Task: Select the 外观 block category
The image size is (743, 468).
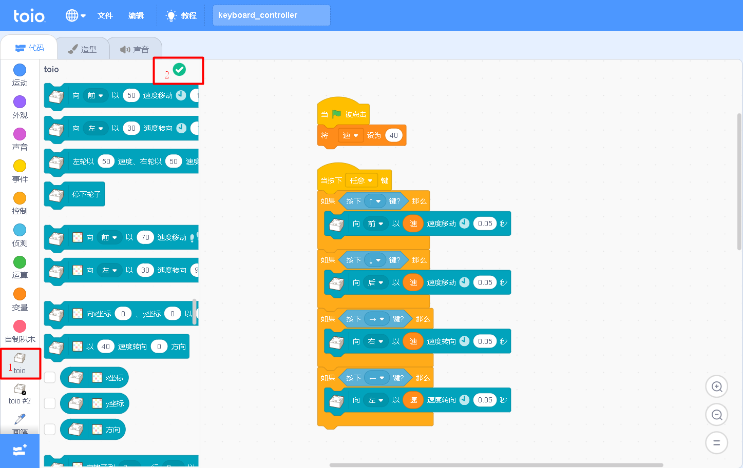Action: coord(20,107)
